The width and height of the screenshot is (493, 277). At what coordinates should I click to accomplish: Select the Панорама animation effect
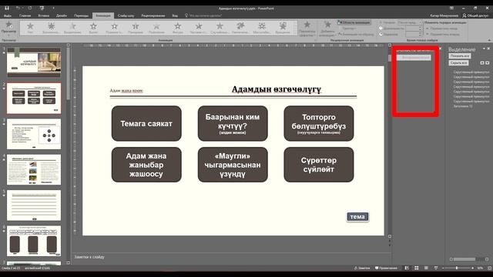pos(136,28)
